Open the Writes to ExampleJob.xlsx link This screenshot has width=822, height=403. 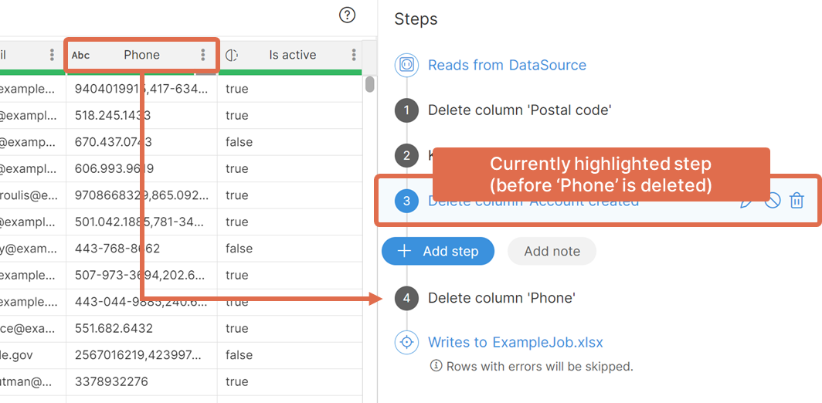tap(515, 342)
